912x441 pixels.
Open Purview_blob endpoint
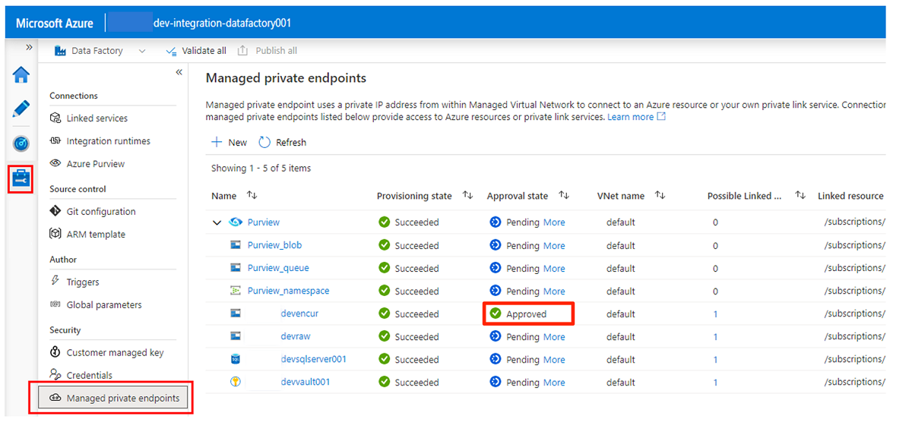click(x=274, y=246)
